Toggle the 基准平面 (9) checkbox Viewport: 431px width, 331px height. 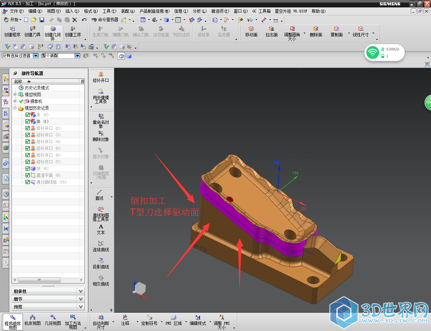click(28, 175)
